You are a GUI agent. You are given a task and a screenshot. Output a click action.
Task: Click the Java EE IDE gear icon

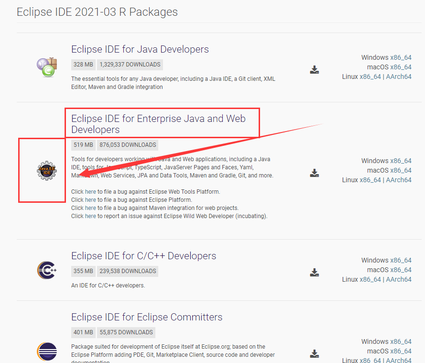47,171
